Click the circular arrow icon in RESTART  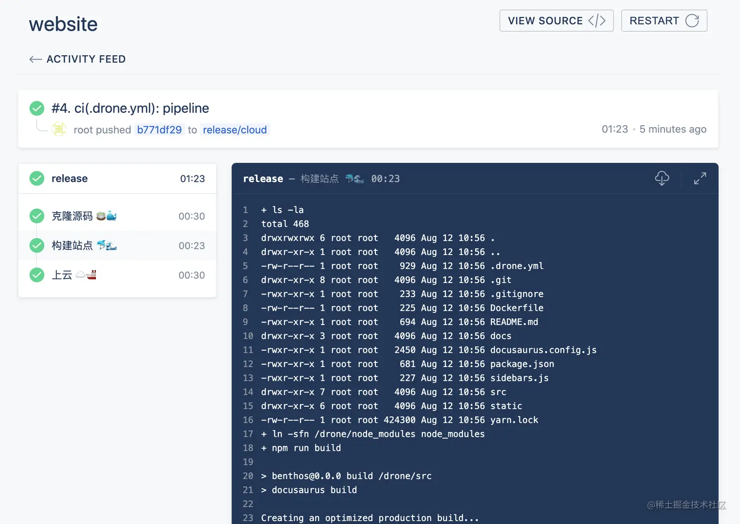692,21
